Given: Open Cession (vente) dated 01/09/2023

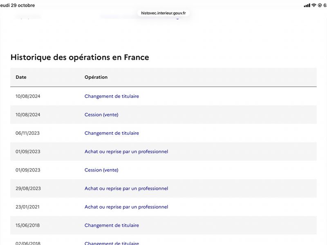Looking at the screenshot, I should click(x=101, y=170).
